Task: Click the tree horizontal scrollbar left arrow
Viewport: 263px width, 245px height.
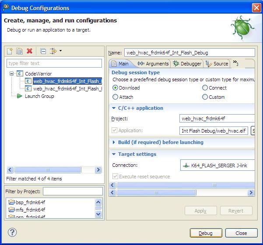Action: [x=10, y=169]
